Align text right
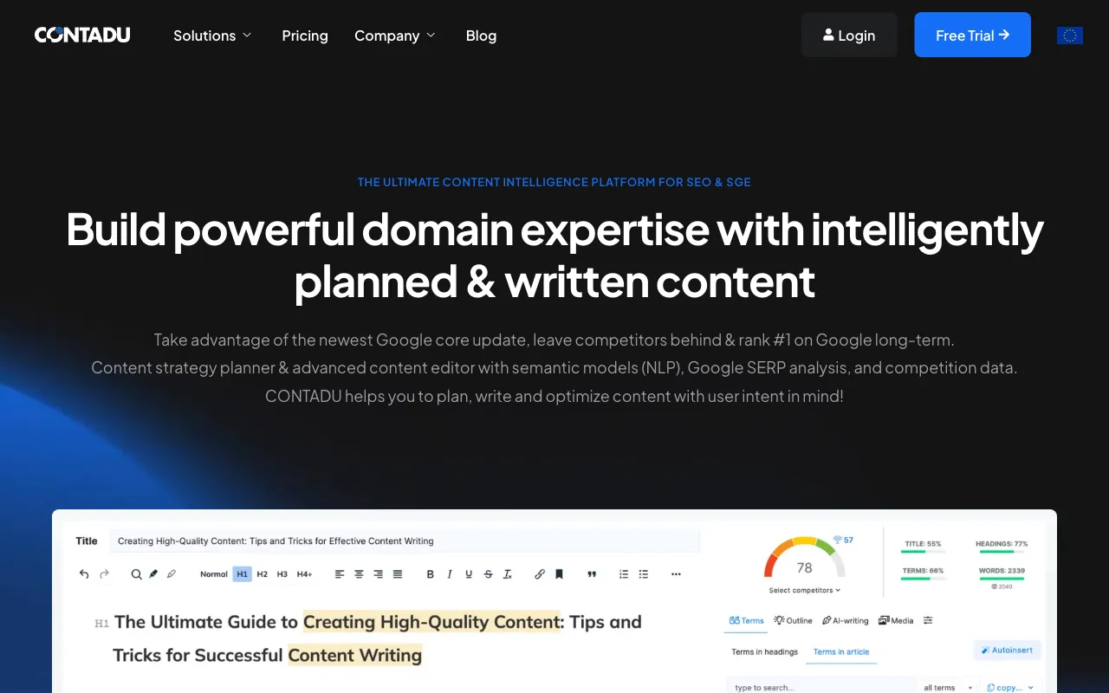 point(378,573)
